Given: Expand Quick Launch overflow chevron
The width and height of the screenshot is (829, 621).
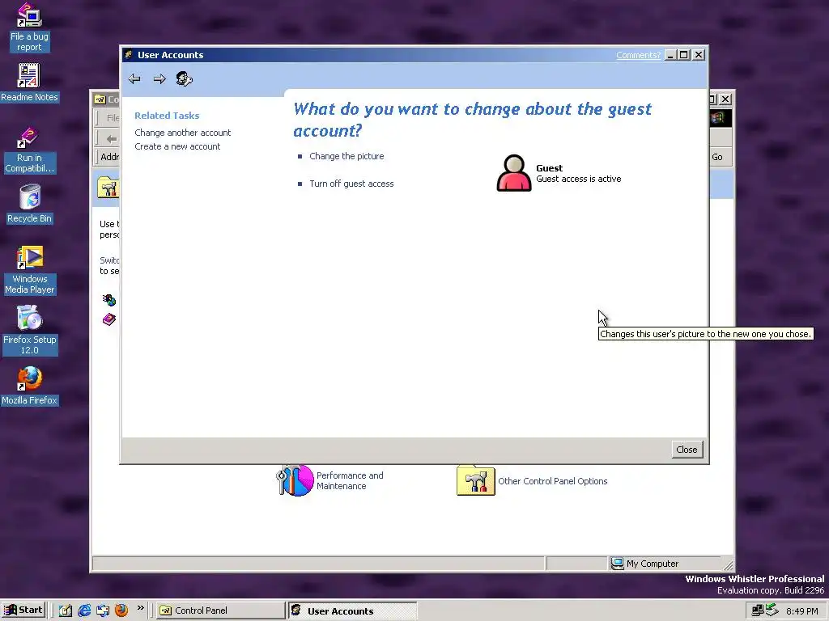Looking at the screenshot, I should click(x=141, y=608).
